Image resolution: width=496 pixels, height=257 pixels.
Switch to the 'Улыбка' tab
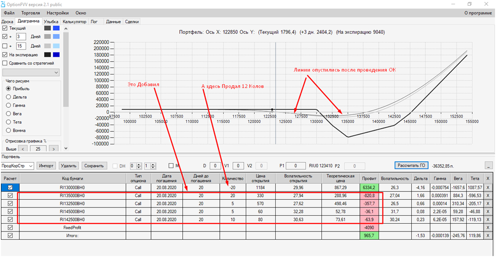pyautogui.click(x=51, y=22)
